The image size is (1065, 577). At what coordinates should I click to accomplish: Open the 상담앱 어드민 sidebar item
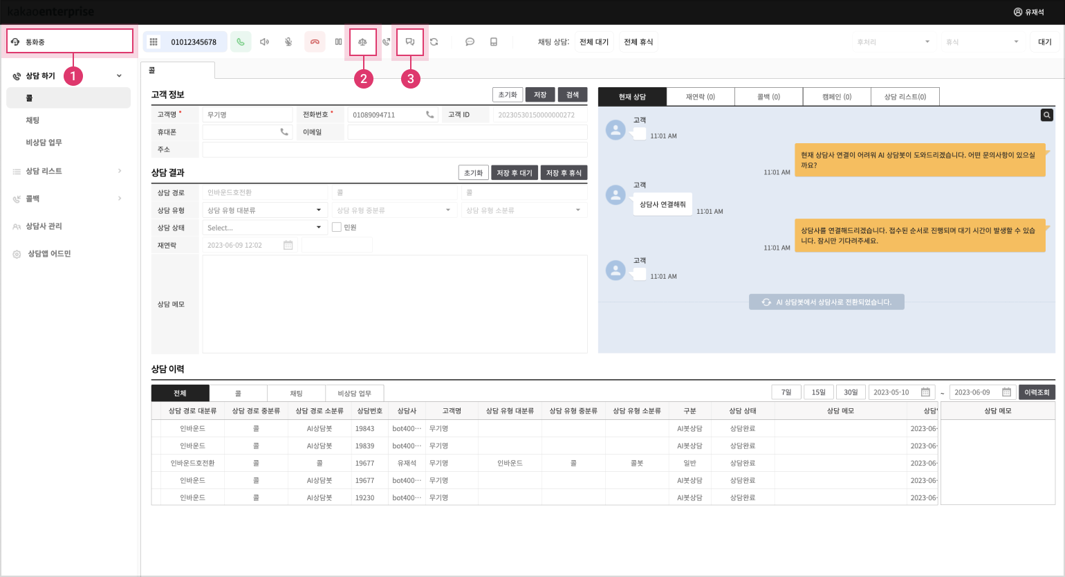(48, 254)
